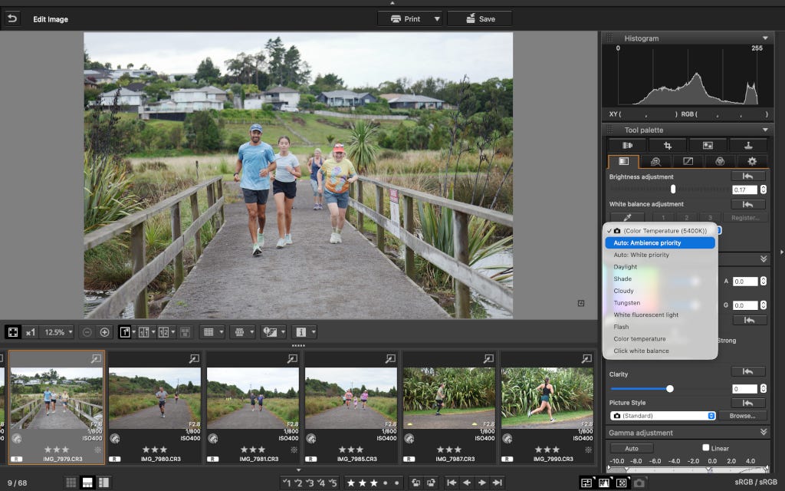Show the image info panel icon
This screenshot has height=491, width=785.
[x=301, y=332]
